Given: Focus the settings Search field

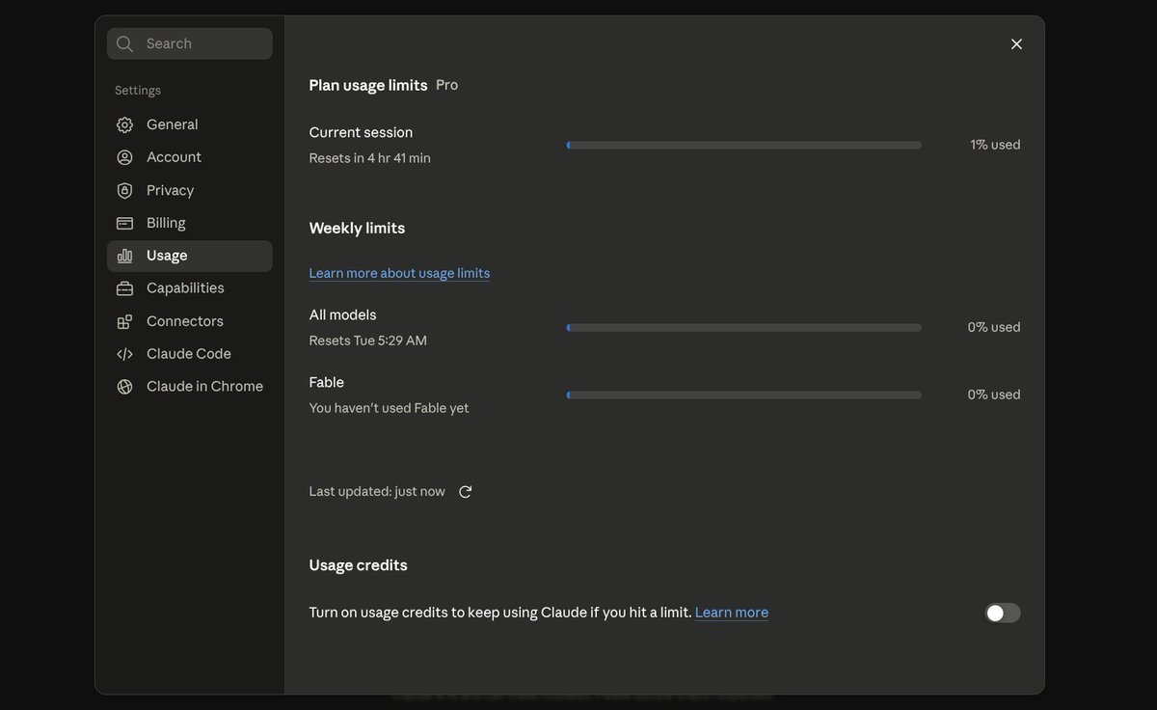Looking at the screenshot, I should click(x=190, y=43).
